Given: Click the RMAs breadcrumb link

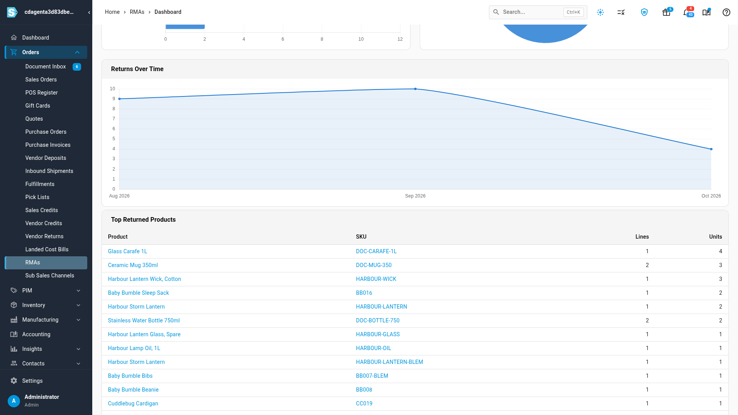Looking at the screenshot, I should coord(137,12).
